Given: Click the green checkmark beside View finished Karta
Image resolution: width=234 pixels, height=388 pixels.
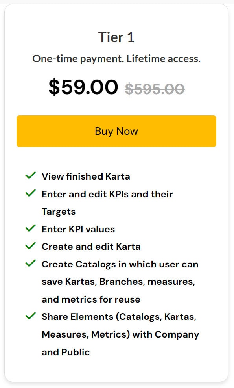Looking at the screenshot, I should click(x=31, y=175).
